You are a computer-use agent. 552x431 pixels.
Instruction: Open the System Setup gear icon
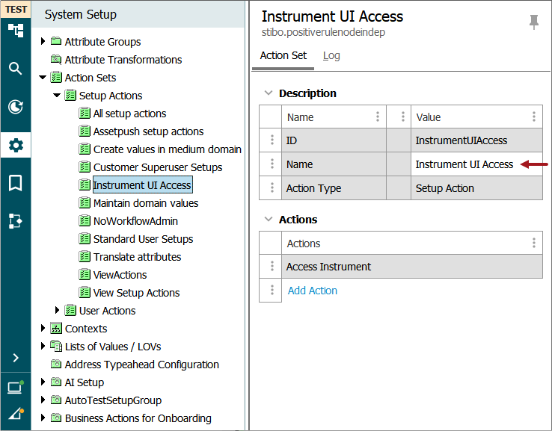coord(16,145)
